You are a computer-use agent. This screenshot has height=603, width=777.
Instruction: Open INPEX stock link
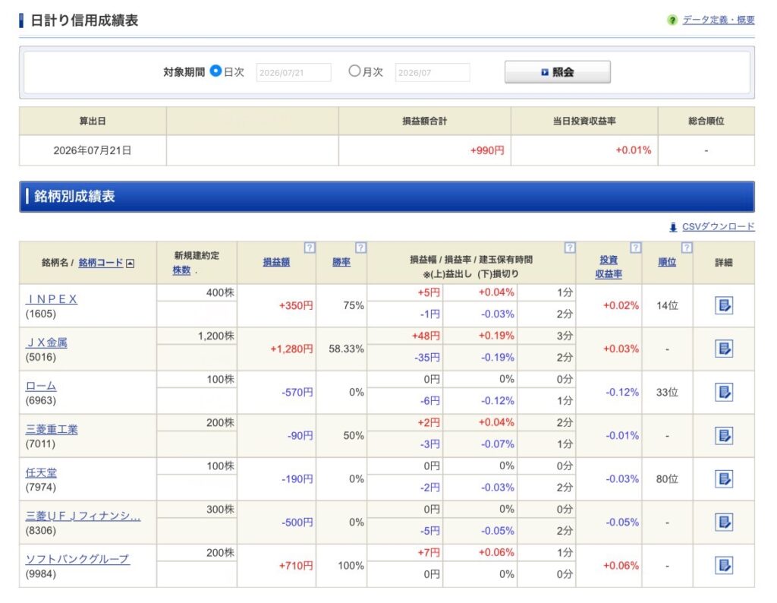click(x=52, y=299)
